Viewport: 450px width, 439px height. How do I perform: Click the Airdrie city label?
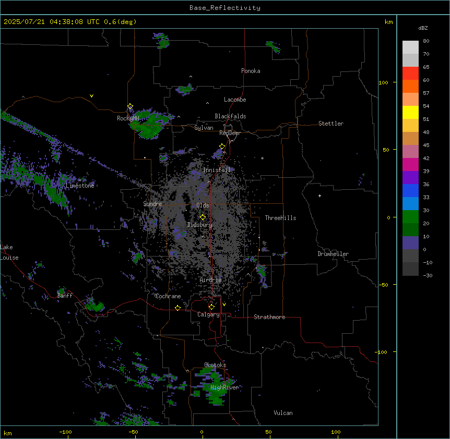click(211, 280)
